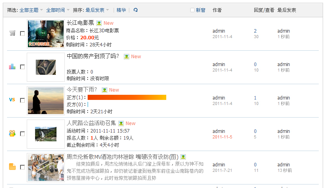
Task: Click the silhouette thumbnail of 今天要下雨 thread
Action: click(46, 101)
